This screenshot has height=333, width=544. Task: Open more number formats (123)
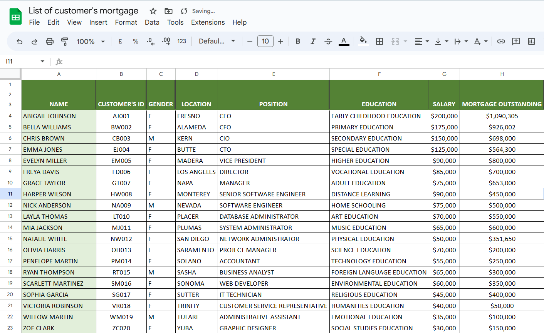click(x=182, y=42)
